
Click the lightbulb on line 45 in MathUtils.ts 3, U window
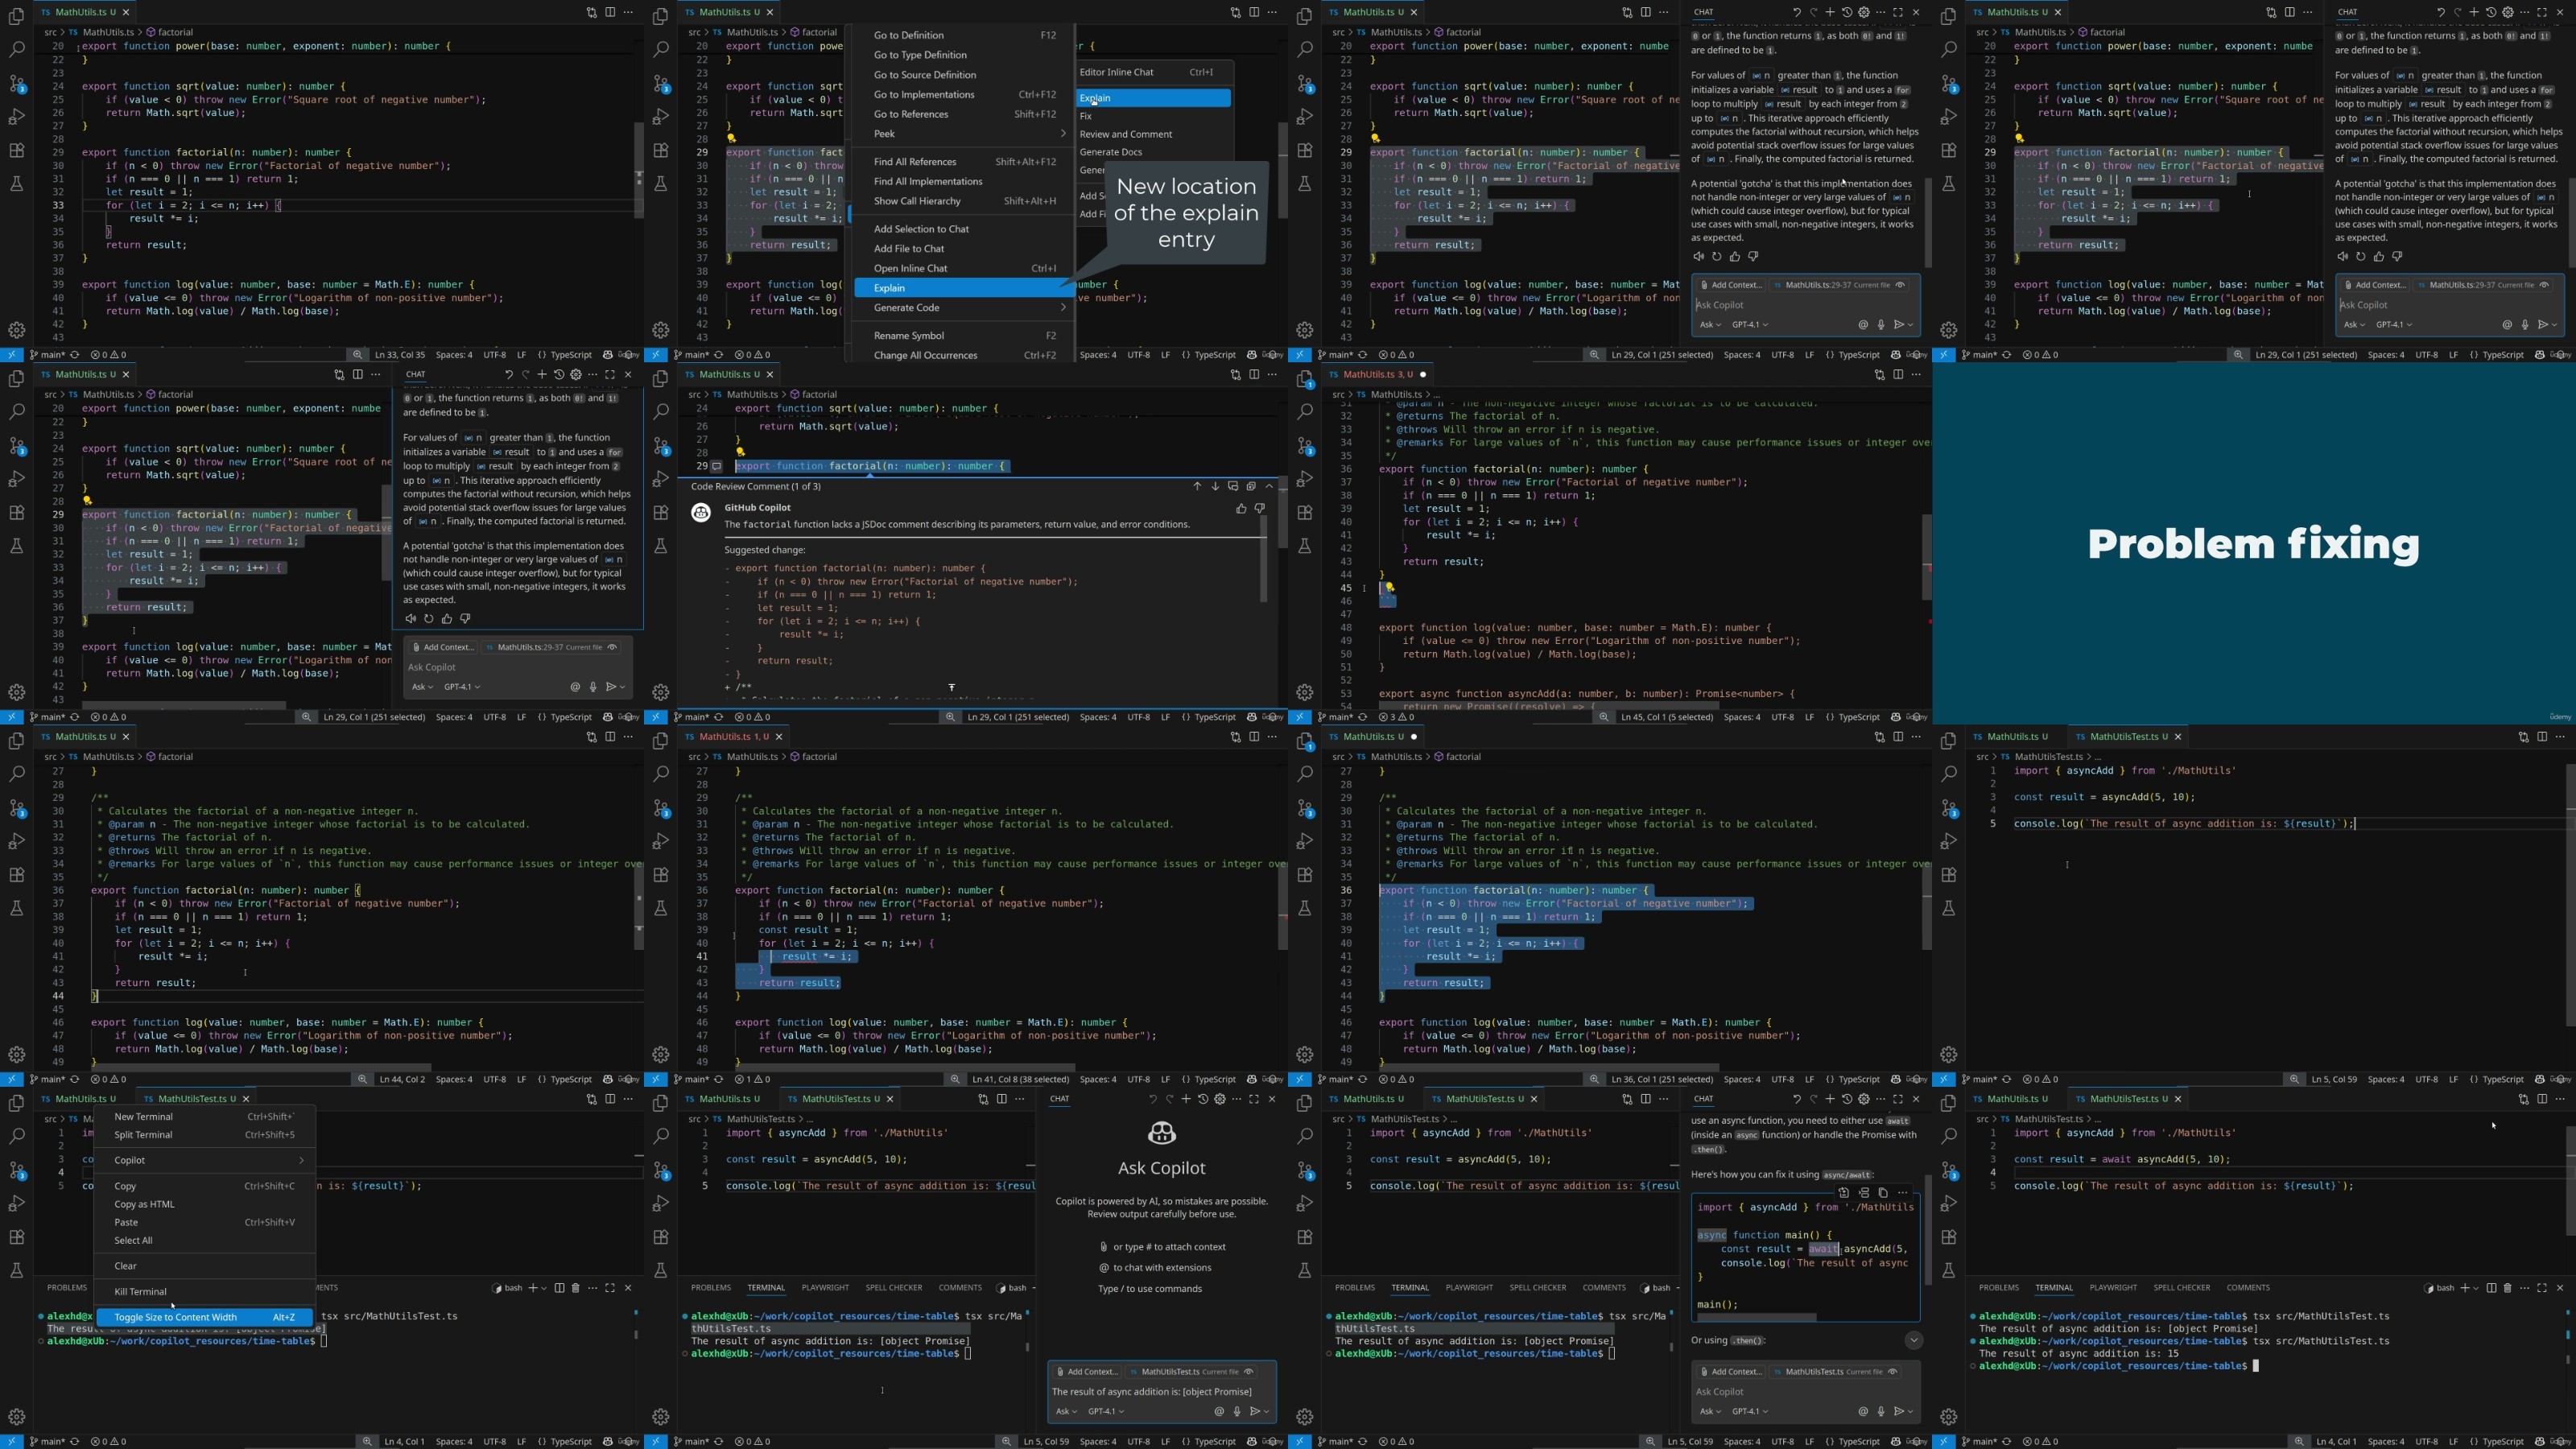coord(1389,588)
